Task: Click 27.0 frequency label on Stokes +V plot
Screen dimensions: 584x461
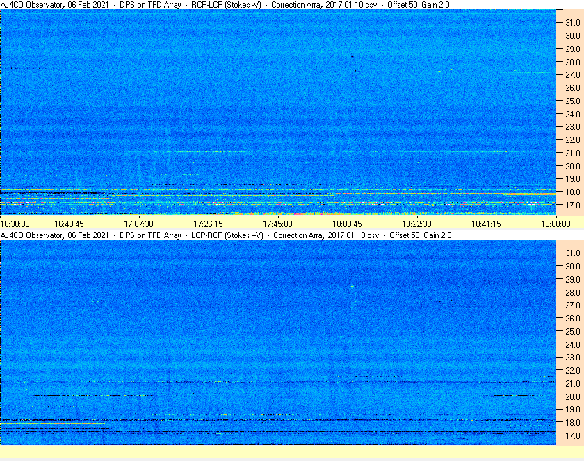Action: point(573,305)
